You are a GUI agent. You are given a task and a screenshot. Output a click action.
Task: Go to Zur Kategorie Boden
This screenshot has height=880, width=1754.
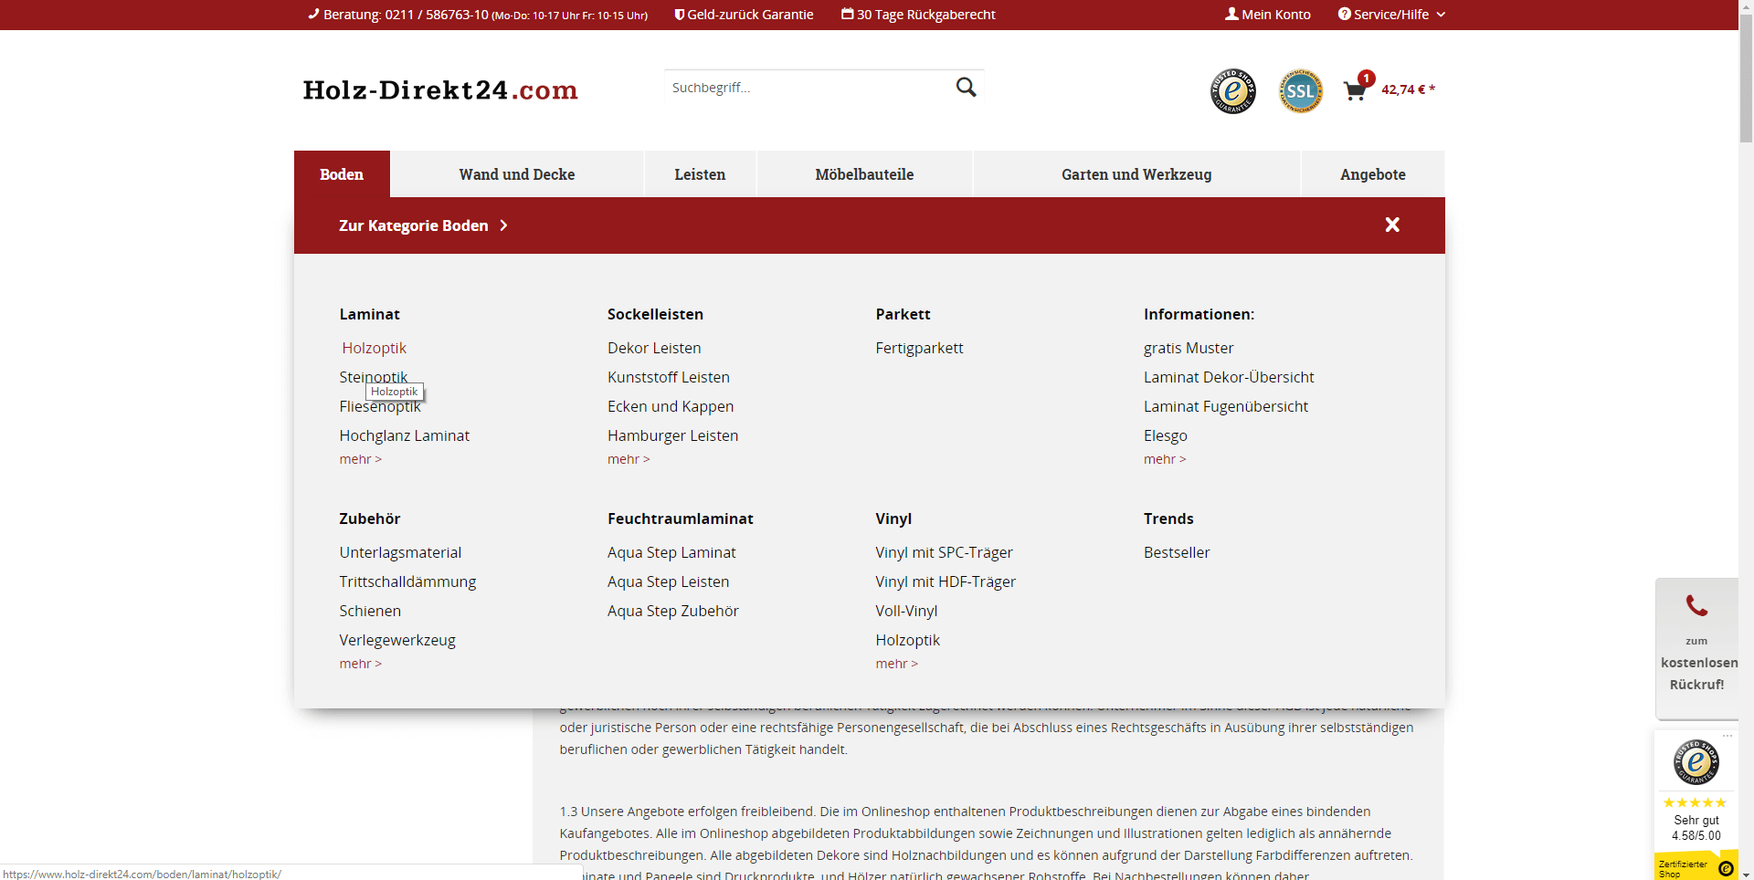pos(423,225)
